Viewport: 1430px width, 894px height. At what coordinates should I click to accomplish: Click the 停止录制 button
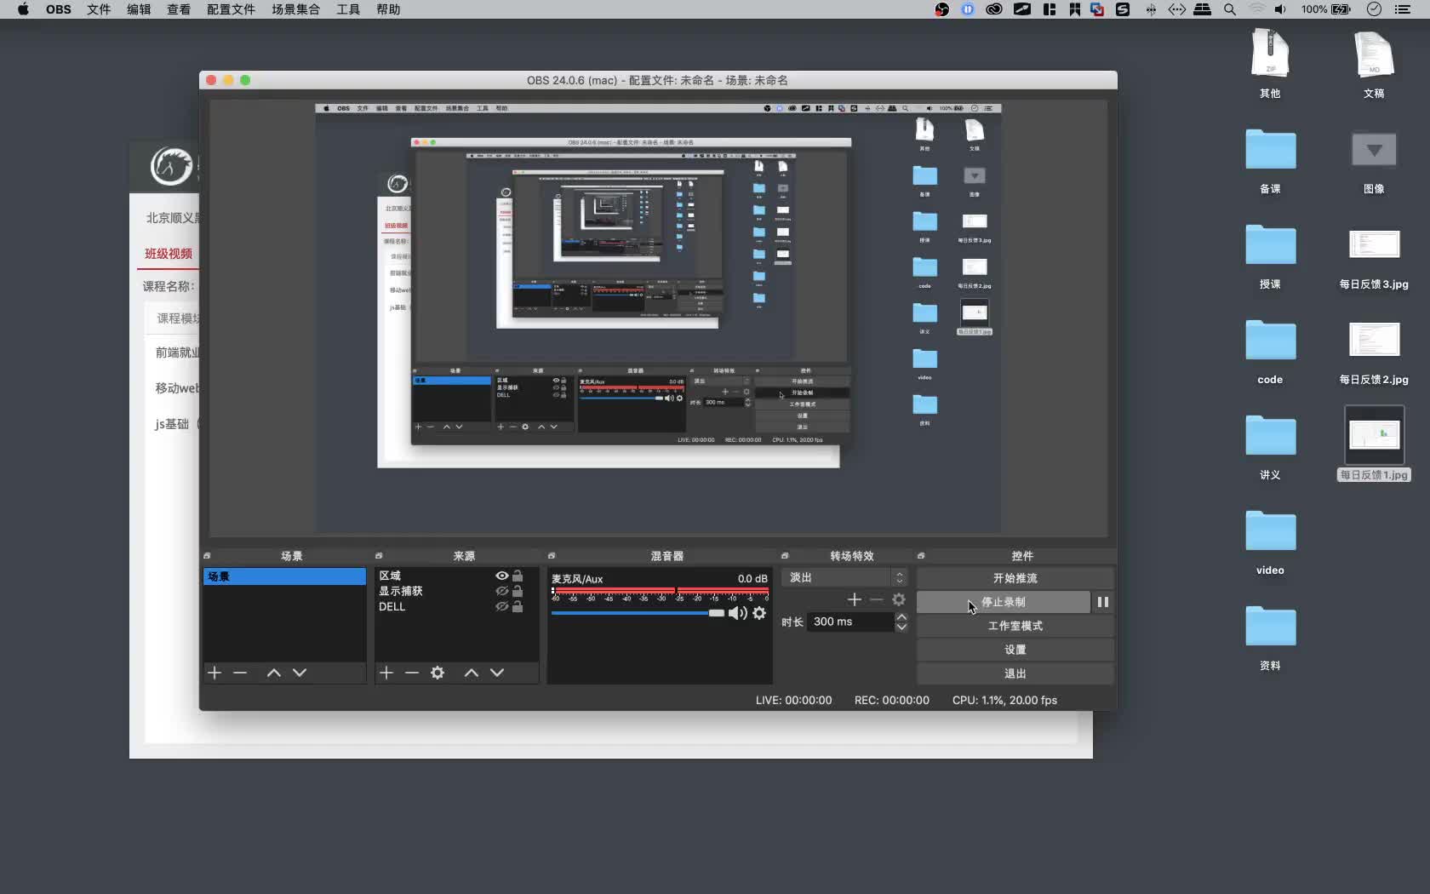1003,602
